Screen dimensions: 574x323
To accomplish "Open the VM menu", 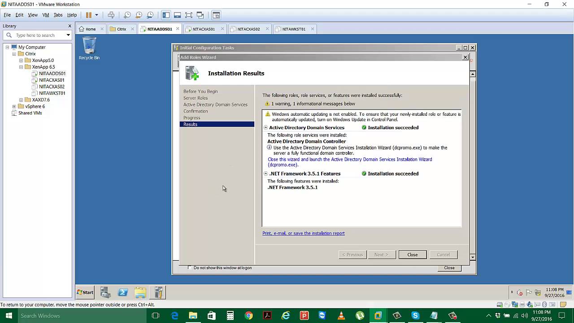I will (46, 15).
